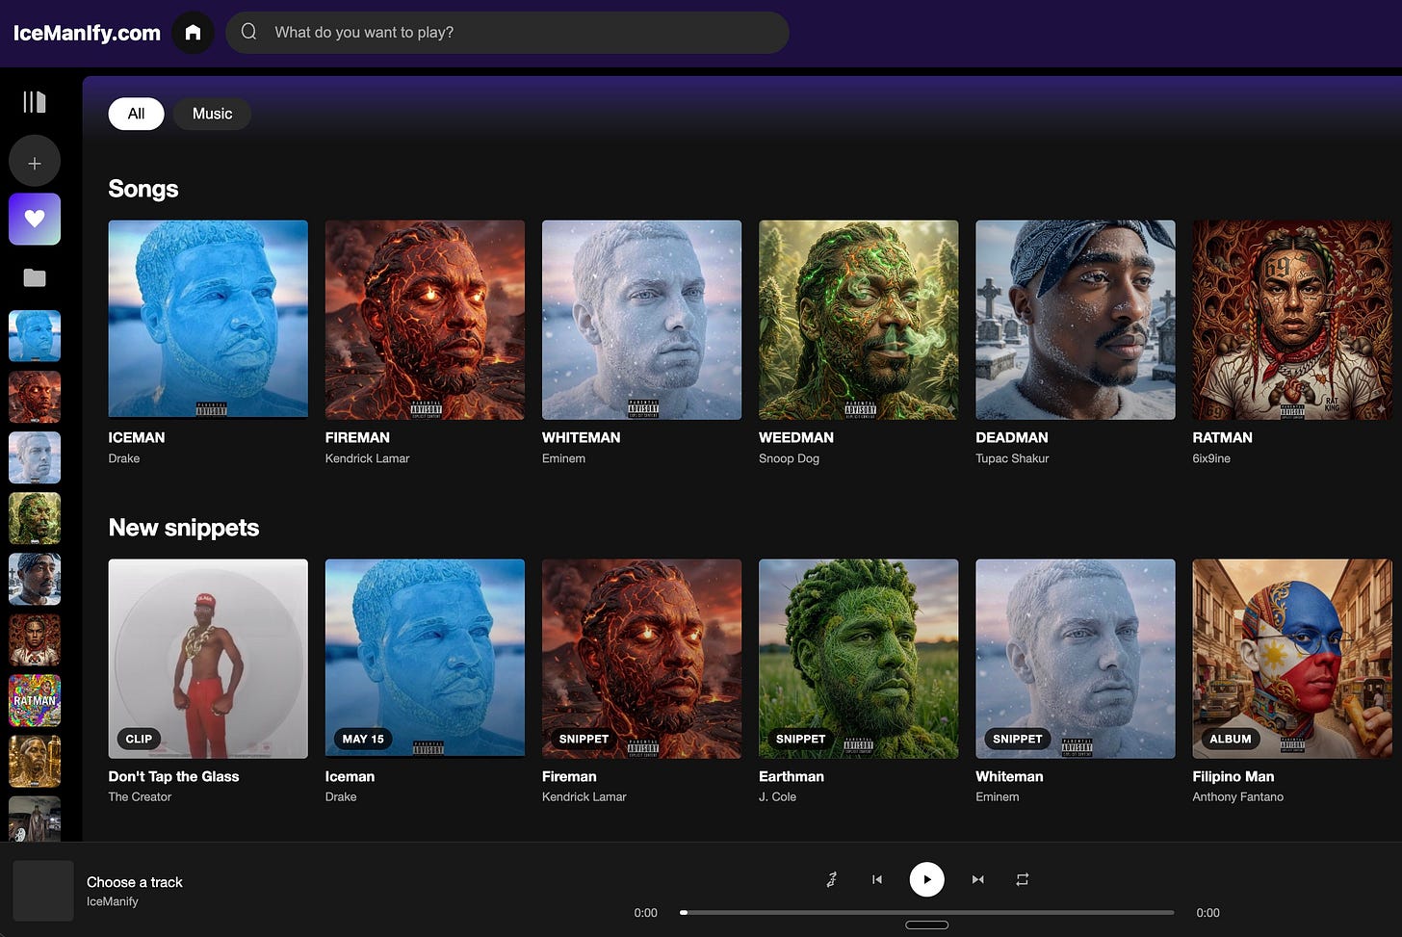1402x937 pixels.
Task: Open the folder icon in sidebar
Action: (x=35, y=277)
